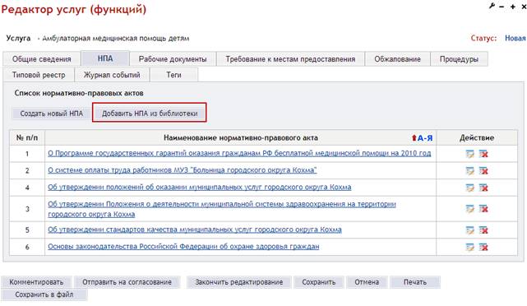Click the Сохранить в файл button
527x306 pixels.
pyautogui.click(x=44, y=295)
